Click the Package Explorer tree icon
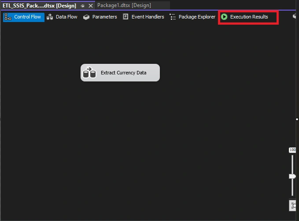 point(173,17)
